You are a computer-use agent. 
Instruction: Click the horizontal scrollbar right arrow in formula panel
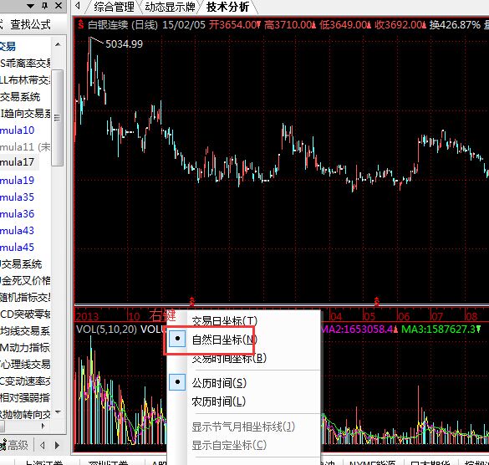43,426
